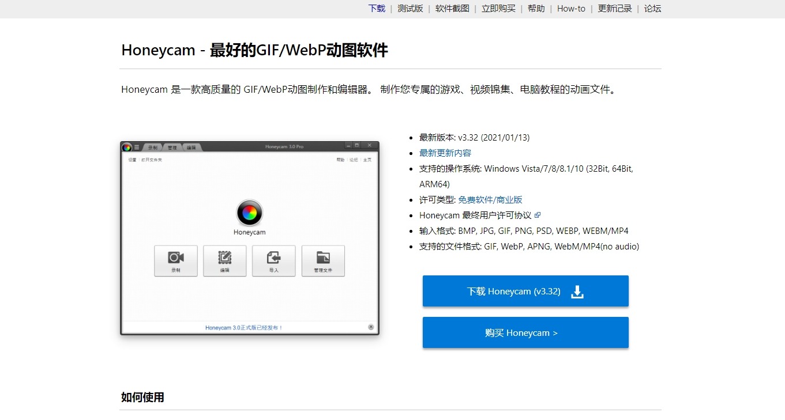Image resolution: width=785 pixels, height=420 pixels.
Task: Click the large color-wheel Honeycam logo
Action: (250, 213)
